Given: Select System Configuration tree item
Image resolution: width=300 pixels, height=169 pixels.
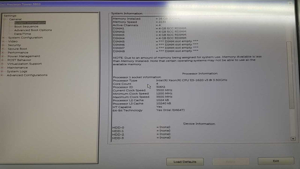Looking at the screenshot, I should 25,38.
